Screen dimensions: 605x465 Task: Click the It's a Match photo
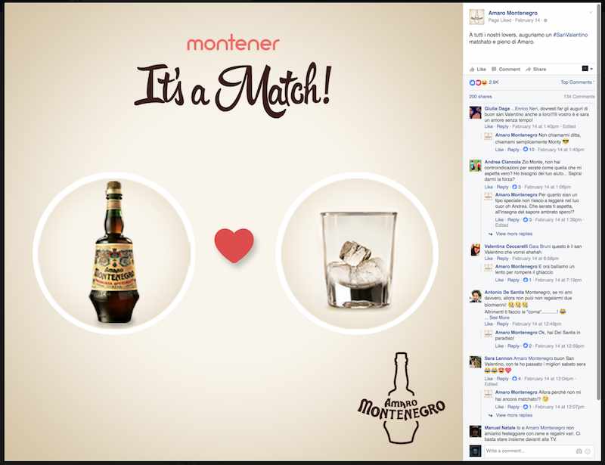(x=234, y=231)
